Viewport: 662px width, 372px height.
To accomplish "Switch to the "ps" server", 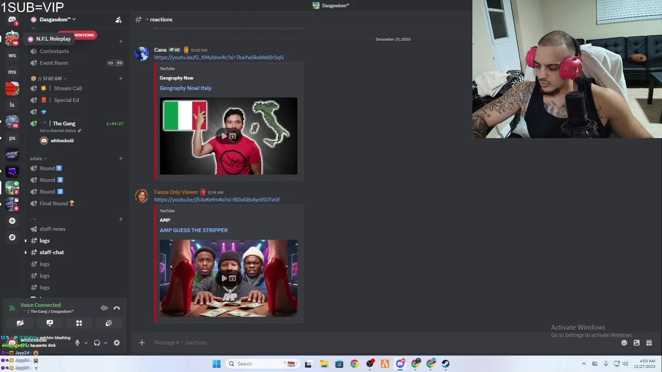I will [x=12, y=138].
